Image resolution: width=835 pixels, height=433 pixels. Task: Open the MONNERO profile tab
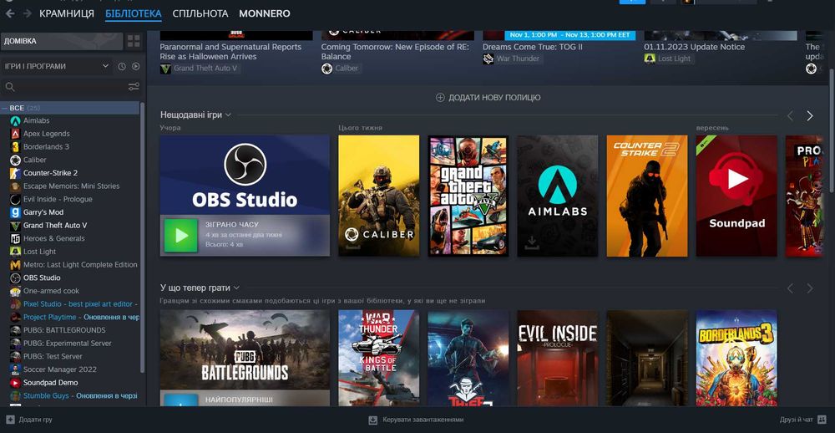point(265,14)
